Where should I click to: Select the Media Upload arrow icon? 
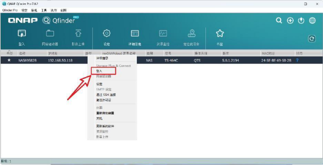[x=78, y=33]
